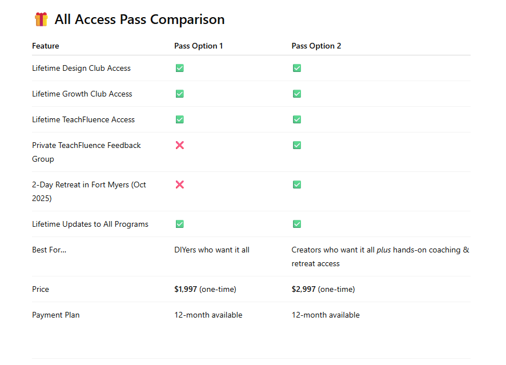Screen dimensions: 506x365
Task: Click Pass Option 1 checkmark for Design Club
Action: point(180,68)
